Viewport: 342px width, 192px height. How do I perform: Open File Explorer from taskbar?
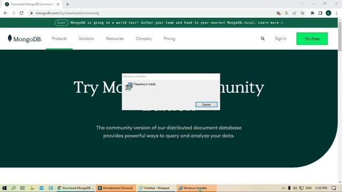[x=32, y=188]
